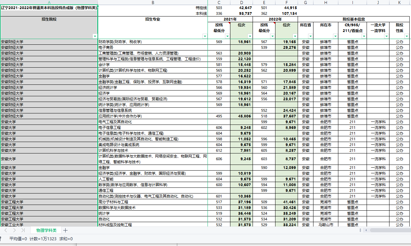
Task: Open filter dropdown for 招生院校 column
Action: click(x=95, y=36)
